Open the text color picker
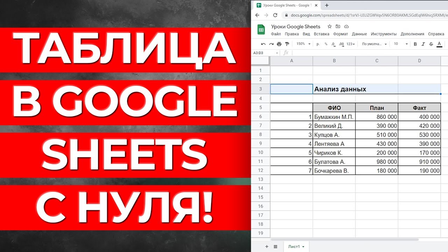This screenshot has height=252, width=448. 439,44
